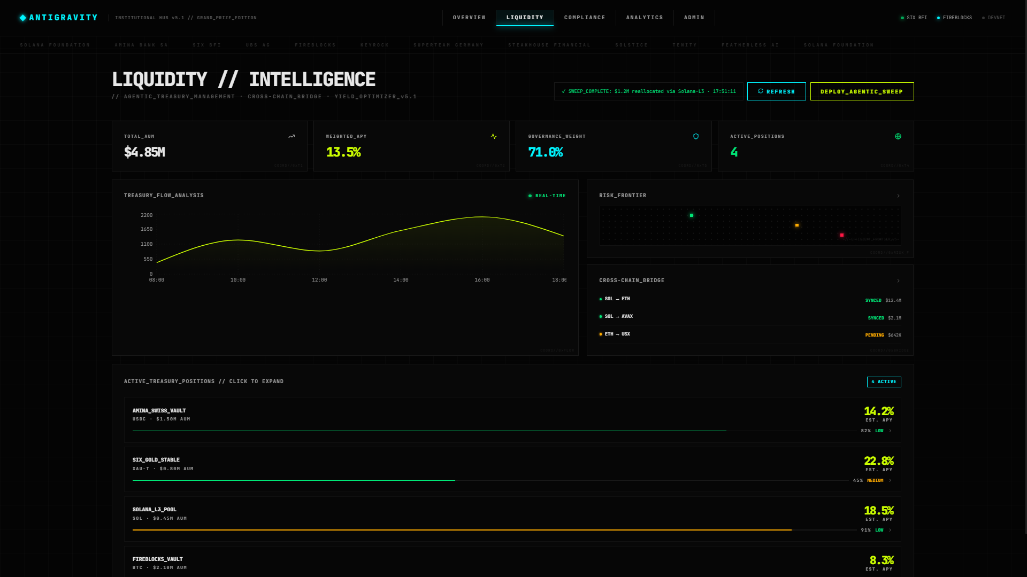Click the trending arrow icon on Total AUM card
Viewport: 1027px width, 577px height.
click(x=292, y=137)
